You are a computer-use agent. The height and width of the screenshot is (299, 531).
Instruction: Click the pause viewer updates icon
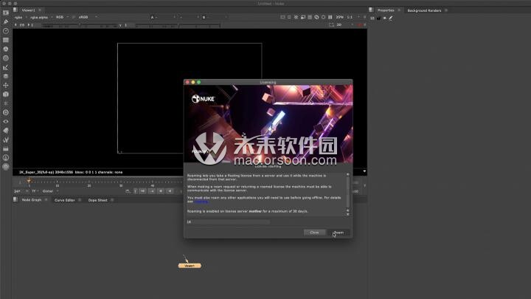(330, 17)
